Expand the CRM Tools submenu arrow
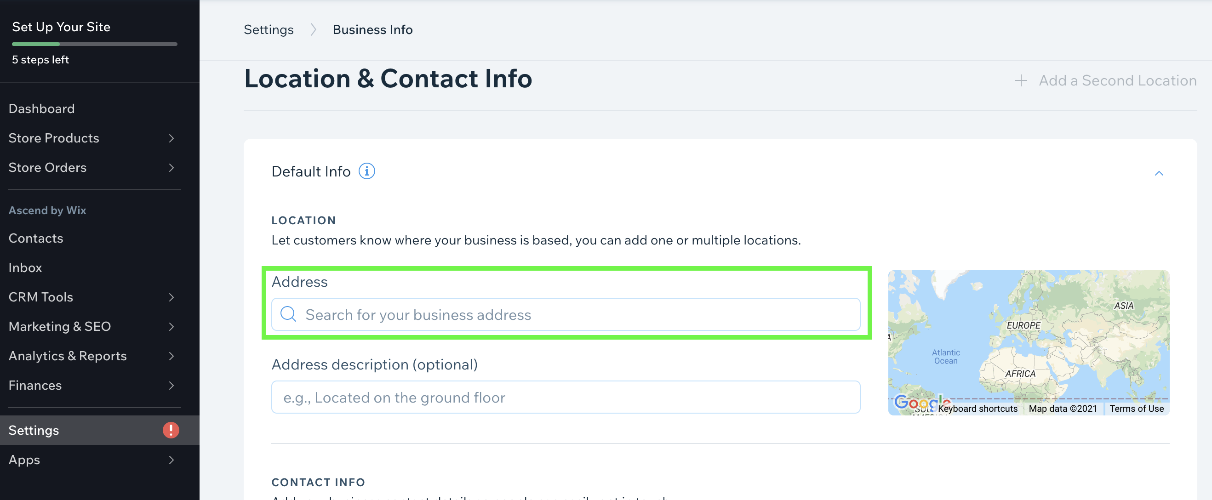This screenshot has width=1212, height=500. 171,297
